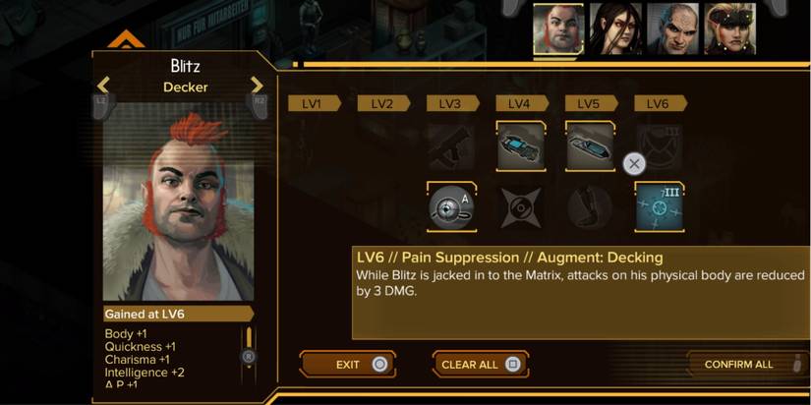Switch to next character with right arrow

click(x=257, y=85)
